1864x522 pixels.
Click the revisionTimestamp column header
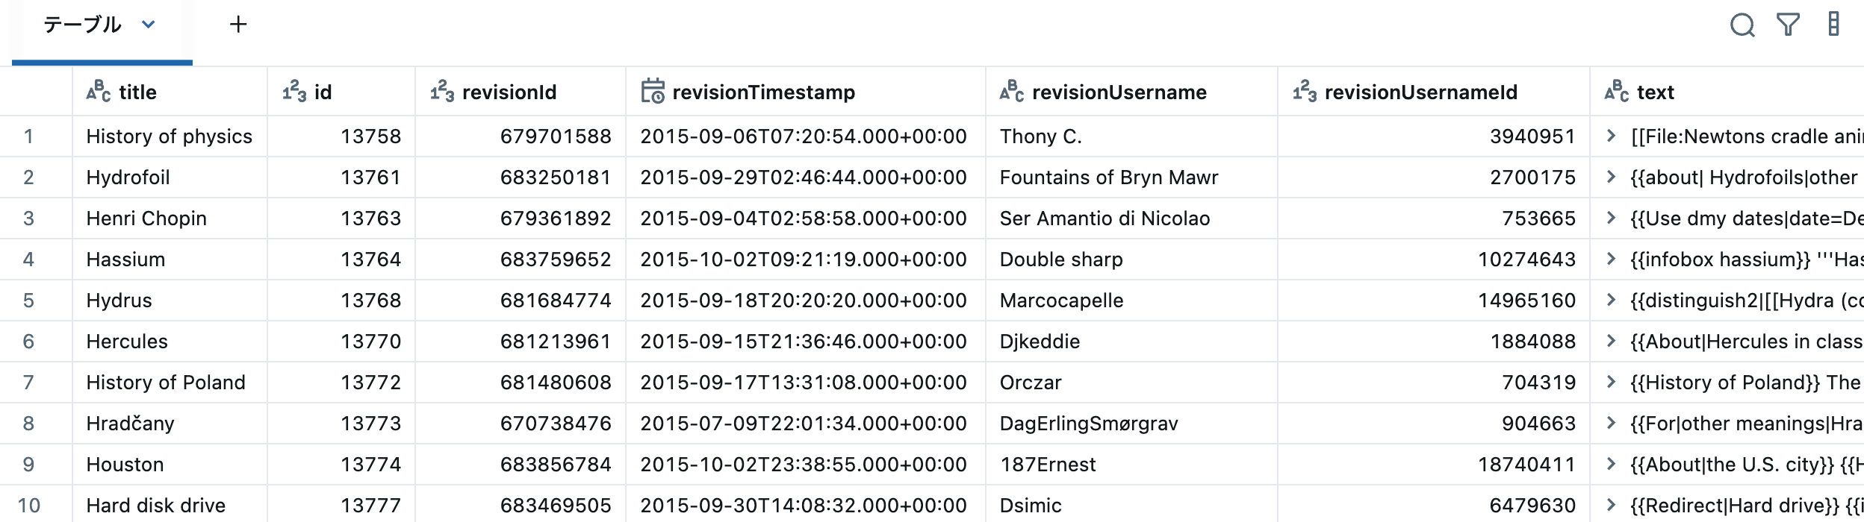pyautogui.click(x=806, y=92)
